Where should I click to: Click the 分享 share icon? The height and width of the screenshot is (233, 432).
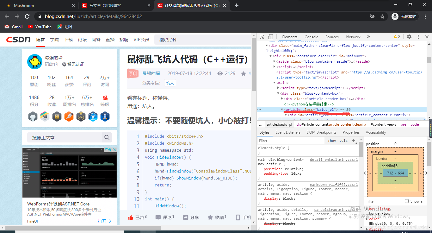[x=186, y=217]
